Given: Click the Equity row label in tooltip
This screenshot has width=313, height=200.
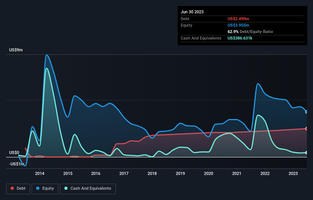Looking at the screenshot, I should (x=186, y=25).
